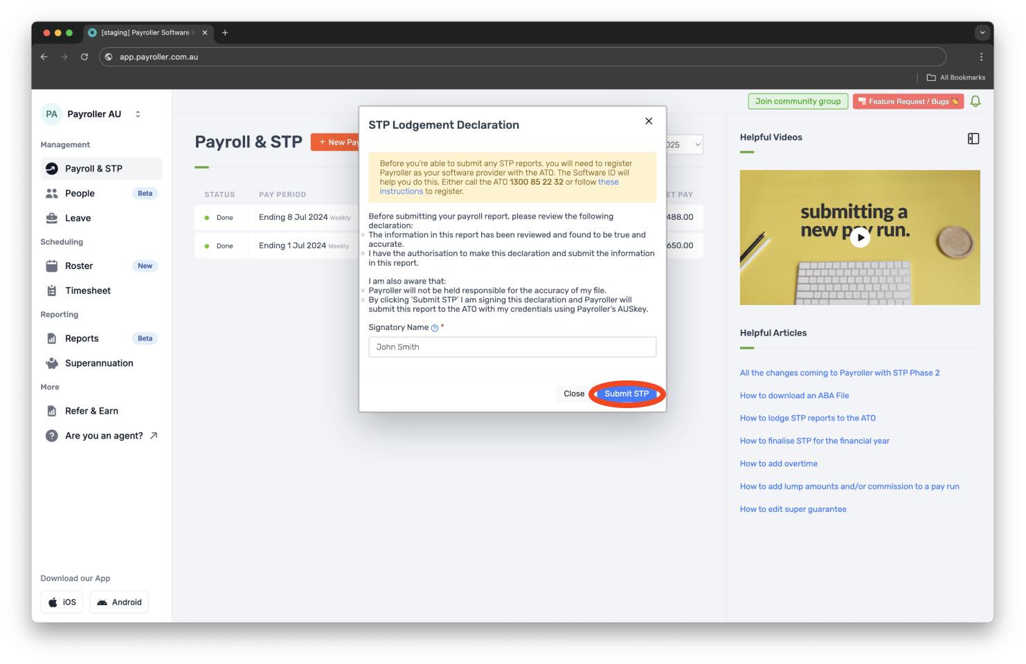Click Join community group button
1026x664 pixels.
coord(798,102)
